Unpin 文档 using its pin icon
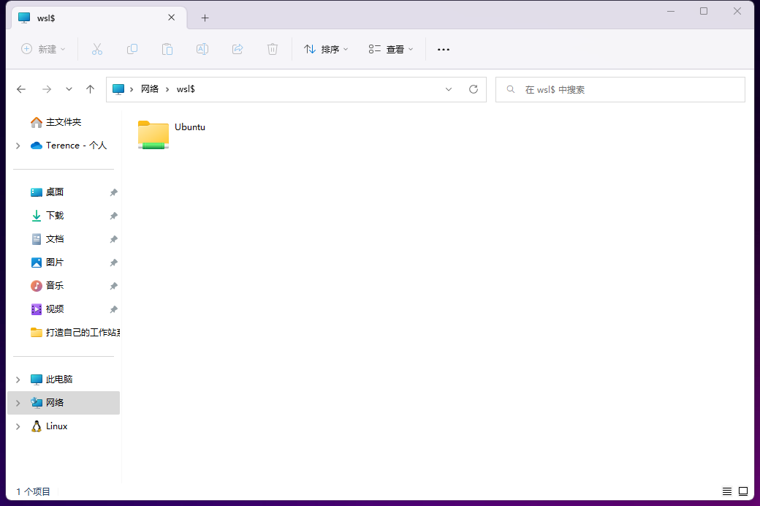This screenshot has height=506, width=760. pyautogui.click(x=113, y=239)
